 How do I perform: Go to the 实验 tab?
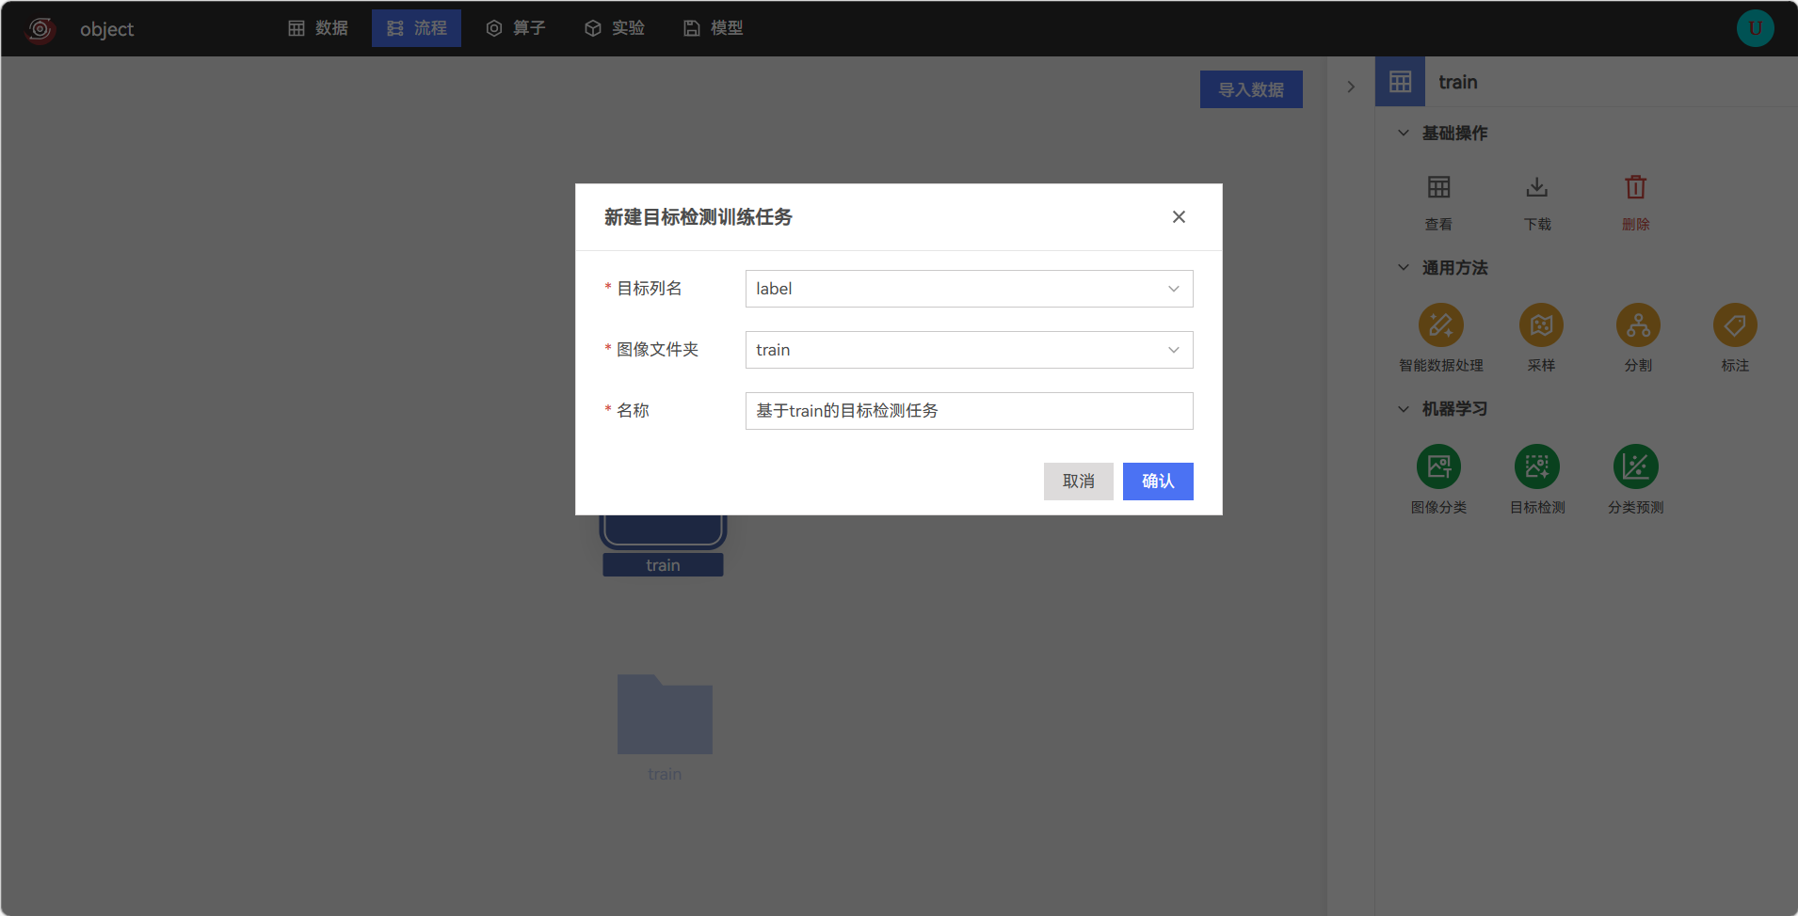[614, 28]
